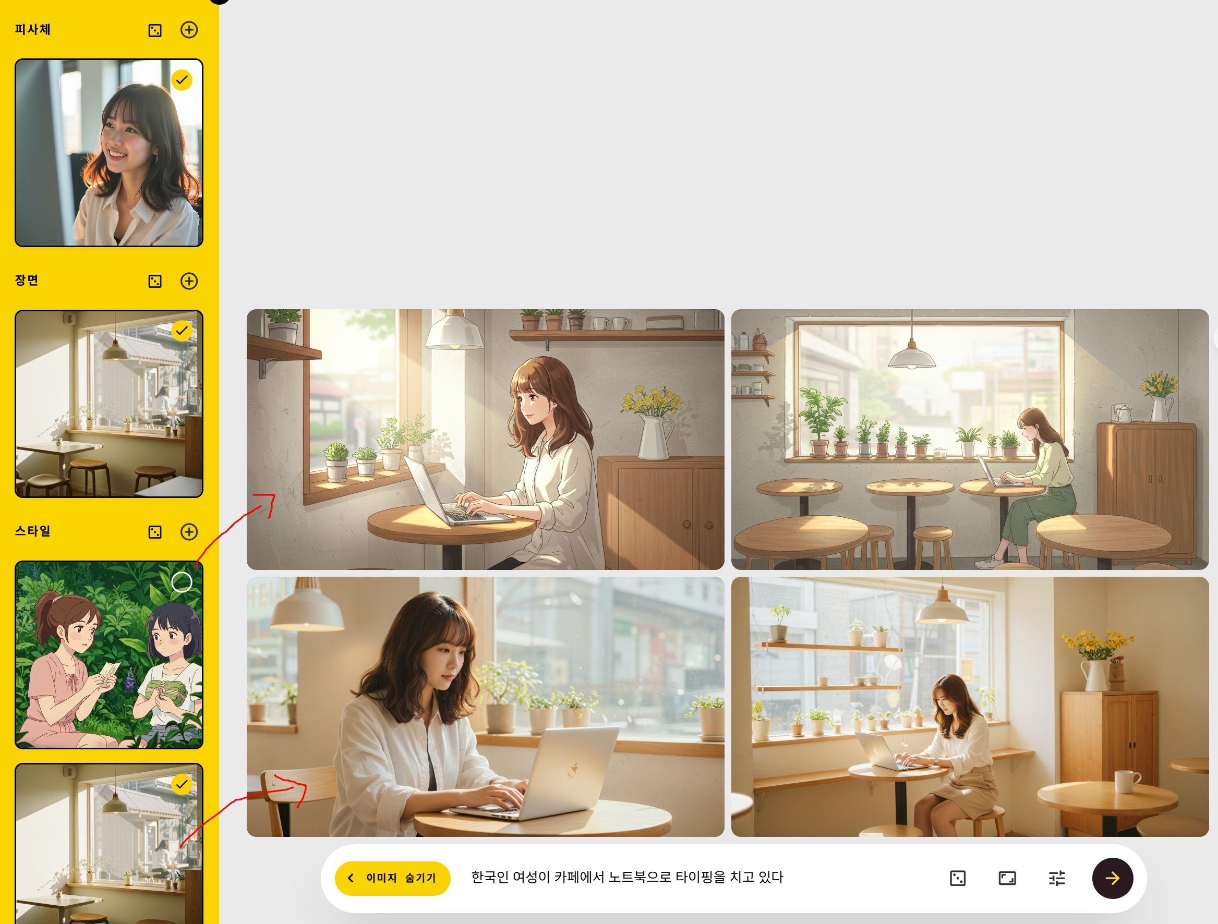Open the realistic woman on stool cafe image
Viewport: 1218px width, 924px height.
[x=970, y=707]
